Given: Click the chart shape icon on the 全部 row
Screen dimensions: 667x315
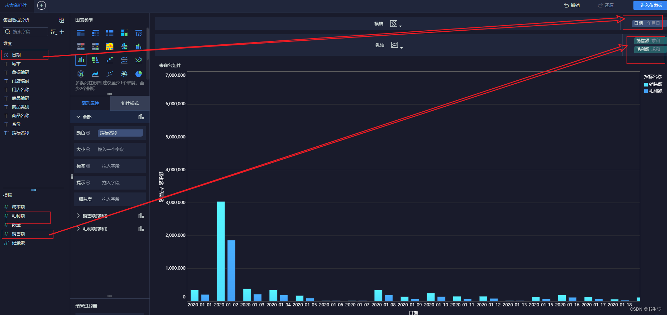Looking at the screenshot, I should pyautogui.click(x=141, y=117).
